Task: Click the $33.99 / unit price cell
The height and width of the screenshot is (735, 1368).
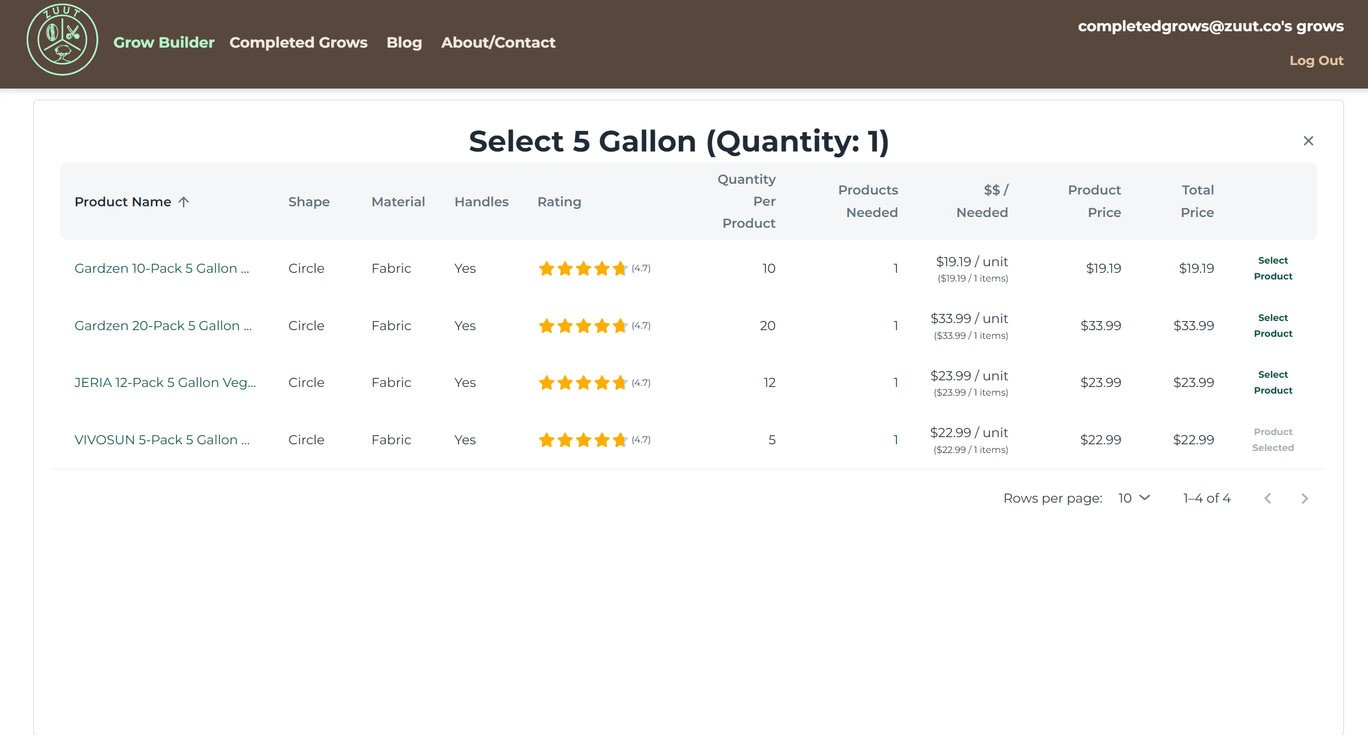Action: point(969,326)
